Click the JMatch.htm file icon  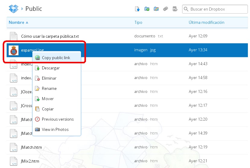[x=14, y=147]
